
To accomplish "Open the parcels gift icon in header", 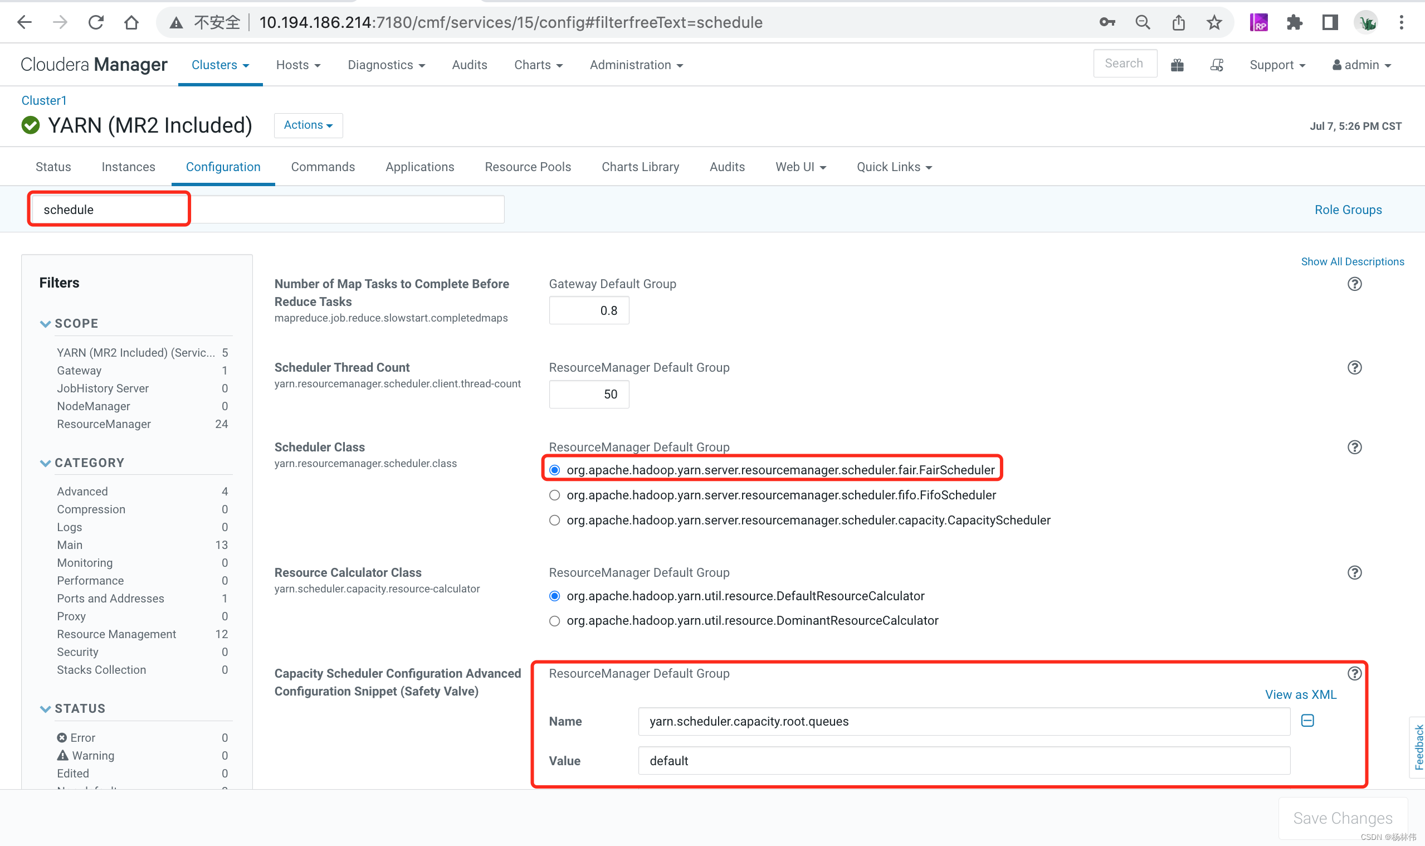I will click(1177, 65).
